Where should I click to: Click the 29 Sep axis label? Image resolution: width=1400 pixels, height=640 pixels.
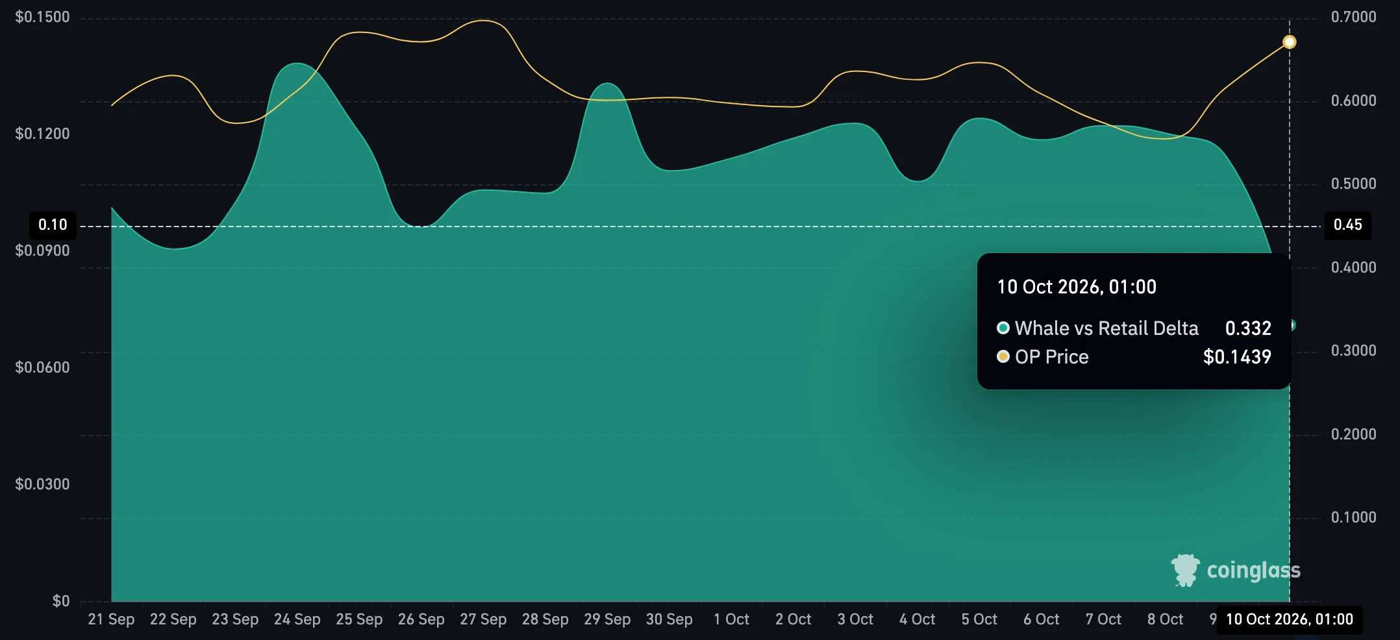point(607,619)
